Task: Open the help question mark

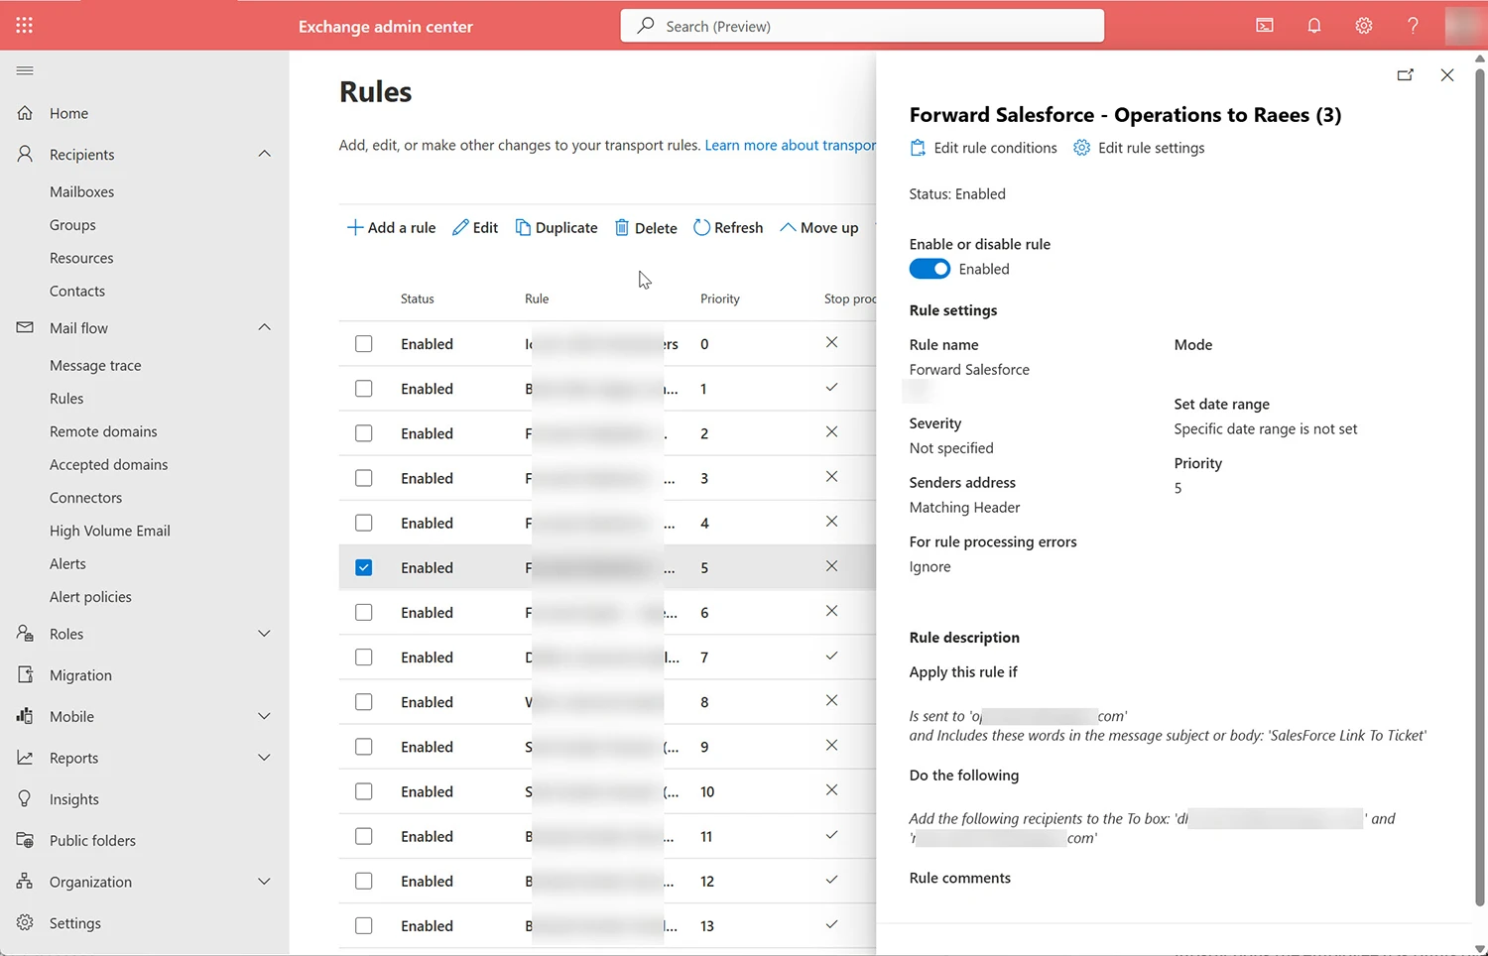Action: point(1413,26)
